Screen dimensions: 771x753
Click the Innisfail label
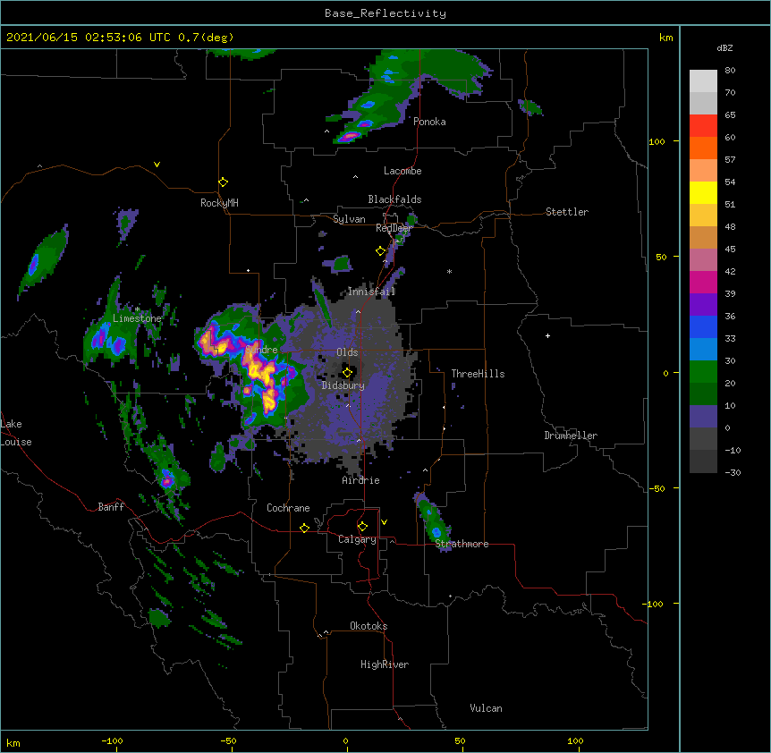pos(371,292)
